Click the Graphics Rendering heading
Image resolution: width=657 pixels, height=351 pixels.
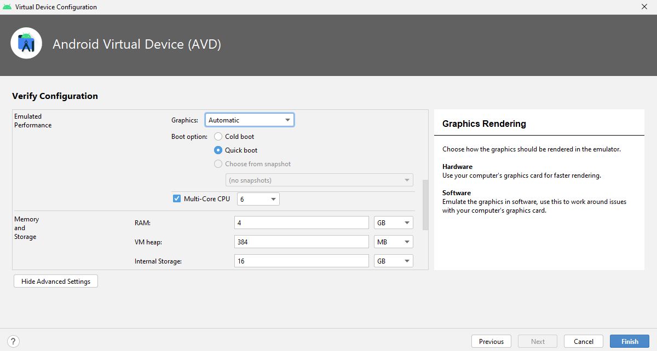[x=484, y=124]
